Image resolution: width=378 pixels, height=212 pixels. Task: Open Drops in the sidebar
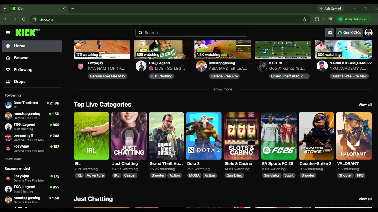[x=32, y=82]
